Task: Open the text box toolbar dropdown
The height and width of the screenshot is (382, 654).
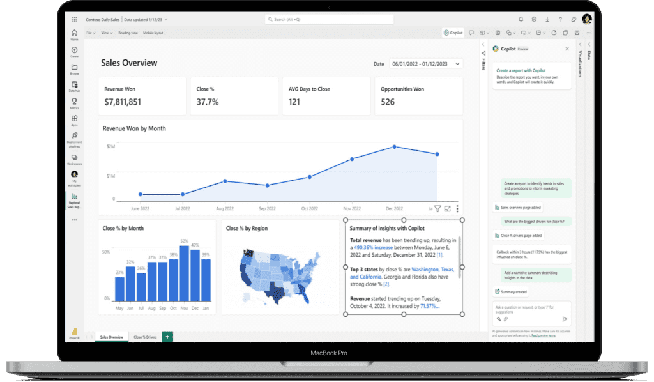Action: 485,33
